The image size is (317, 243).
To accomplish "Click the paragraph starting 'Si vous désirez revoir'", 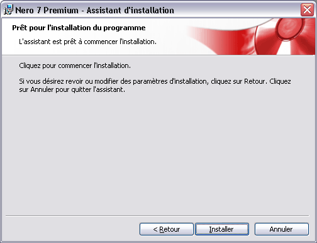I will [x=155, y=85].
